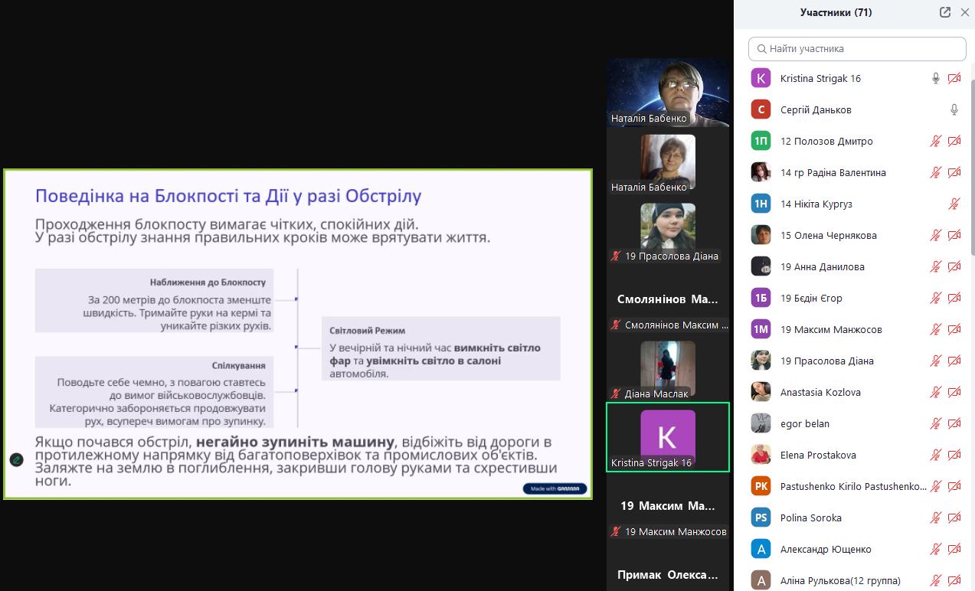Viewport: 975px width, 591px height.
Task: Click the muted mic icon for 14 Нікіта Кургуз
Action: [x=954, y=204]
